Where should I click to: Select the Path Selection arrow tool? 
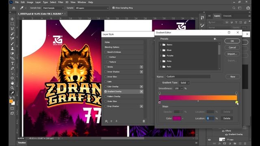12,73
